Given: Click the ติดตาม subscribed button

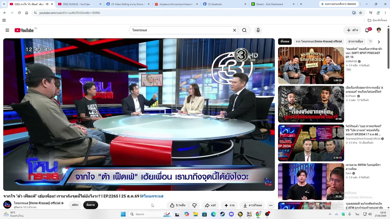Looking at the screenshot, I should (x=90, y=205).
